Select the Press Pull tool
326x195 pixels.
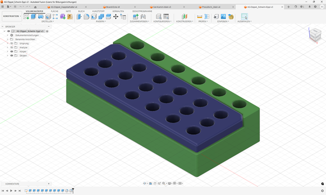coord(79,17)
